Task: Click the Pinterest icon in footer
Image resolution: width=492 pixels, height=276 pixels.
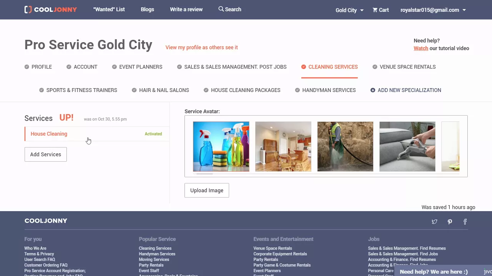Action: pos(450,222)
